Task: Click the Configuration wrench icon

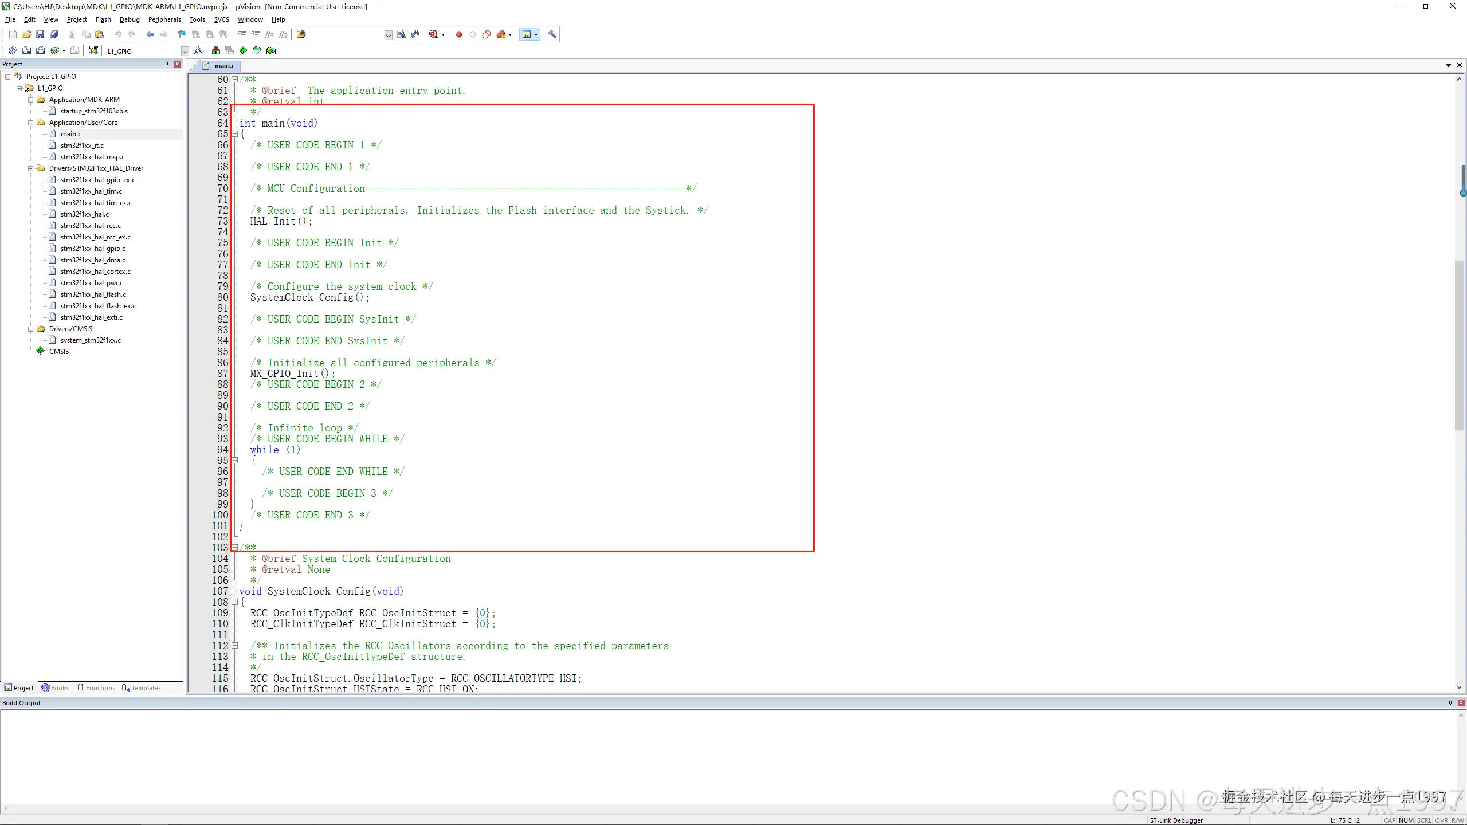Action: click(552, 34)
